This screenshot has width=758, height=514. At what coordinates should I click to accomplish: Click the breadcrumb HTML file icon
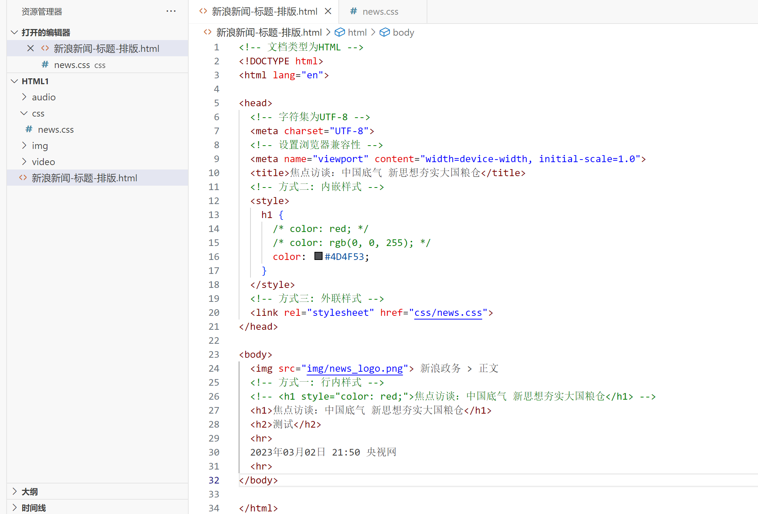pos(207,32)
